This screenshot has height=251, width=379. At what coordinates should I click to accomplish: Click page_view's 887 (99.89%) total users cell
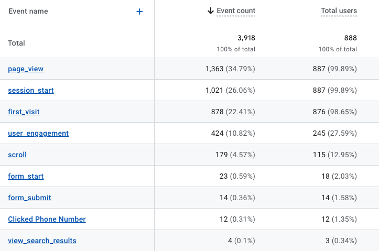point(335,69)
